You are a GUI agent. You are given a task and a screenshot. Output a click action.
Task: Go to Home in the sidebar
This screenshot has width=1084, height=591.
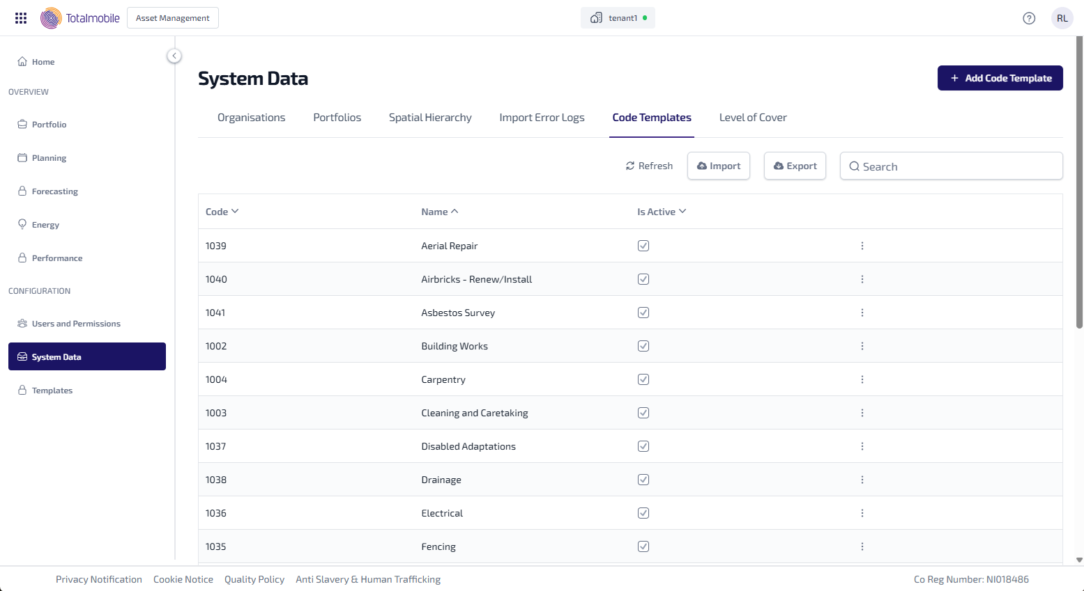point(43,62)
